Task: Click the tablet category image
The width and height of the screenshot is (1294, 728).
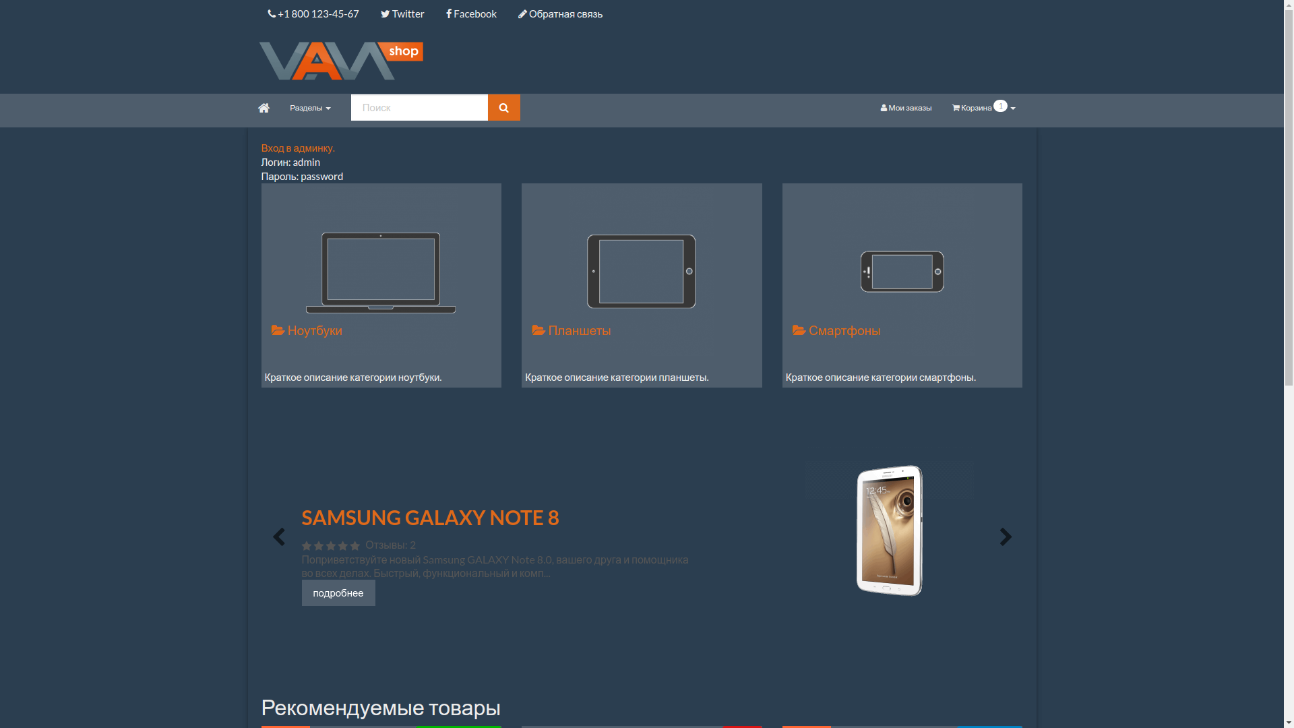Action: pyautogui.click(x=641, y=271)
